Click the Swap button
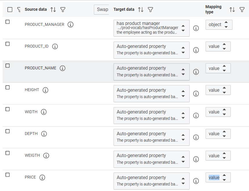Viewport: 249px width, 191px height. (x=102, y=10)
